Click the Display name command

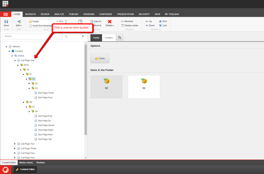coord(129,25)
